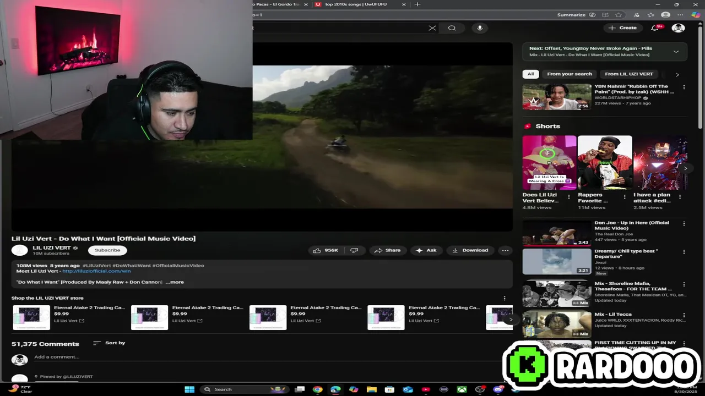Open 'I have a plan attack' short
The image size is (705, 396).
tap(660, 162)
